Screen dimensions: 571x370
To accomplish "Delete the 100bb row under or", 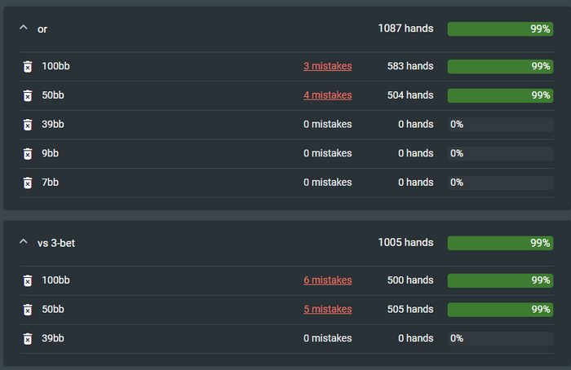I will click(x=27, y=67).
